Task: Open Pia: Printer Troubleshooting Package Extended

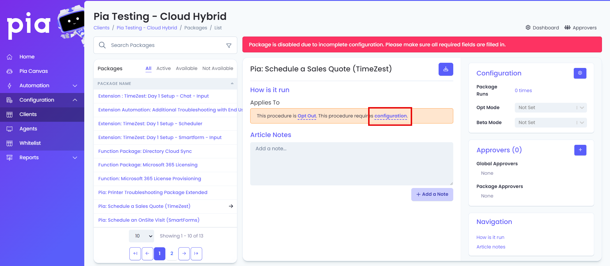Action: click(153, 193)
